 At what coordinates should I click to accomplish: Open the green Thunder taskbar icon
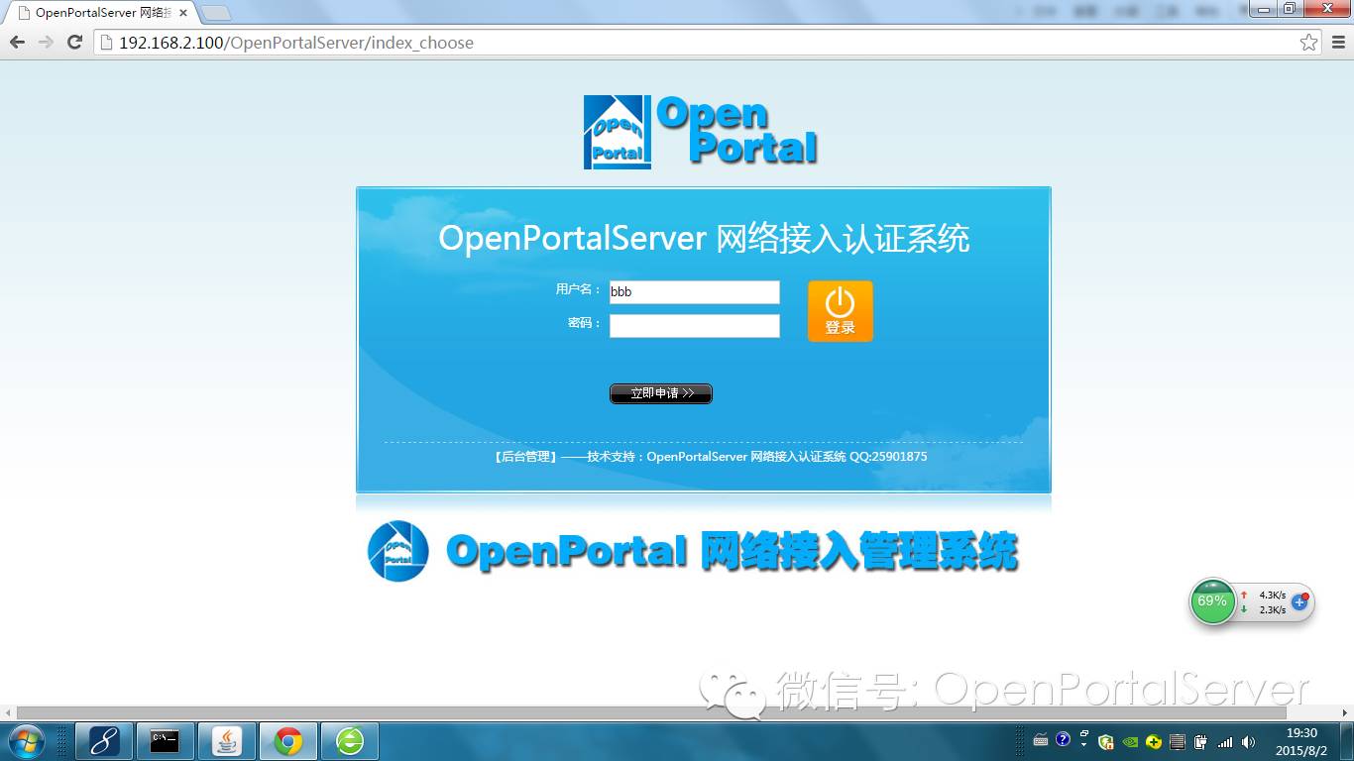pos(349,740)
